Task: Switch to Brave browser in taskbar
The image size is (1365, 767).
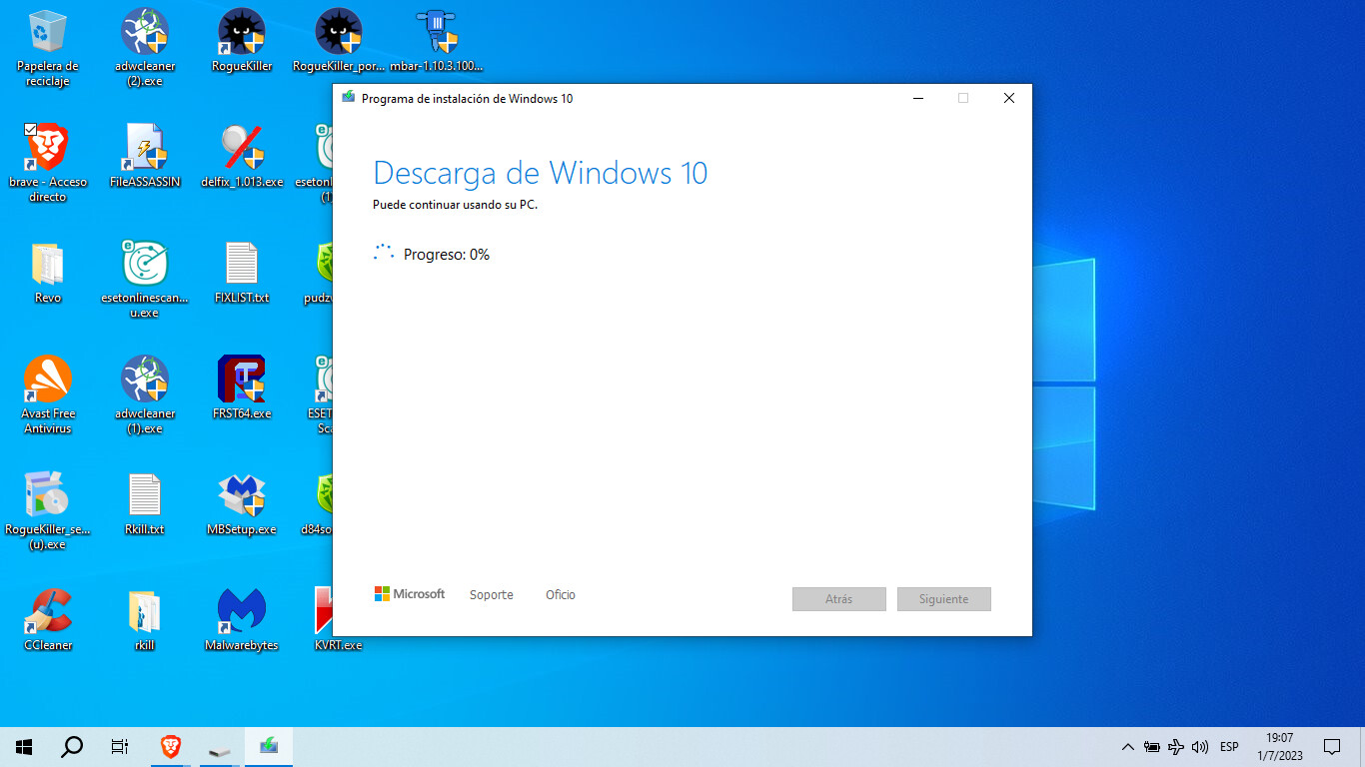Action: 172,746
